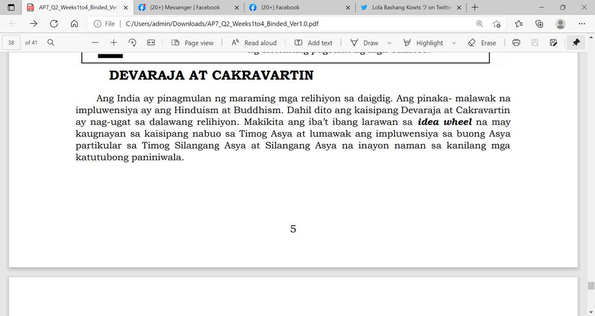Open PDF search with the magnifier icon
This screenshot has height=316, width=595.
tap(51, 43)
